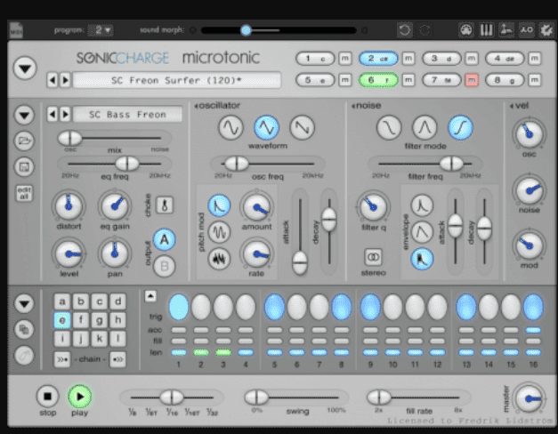
Task: Click the SC Freon Surfer preset name field
Action: (177, 80)
